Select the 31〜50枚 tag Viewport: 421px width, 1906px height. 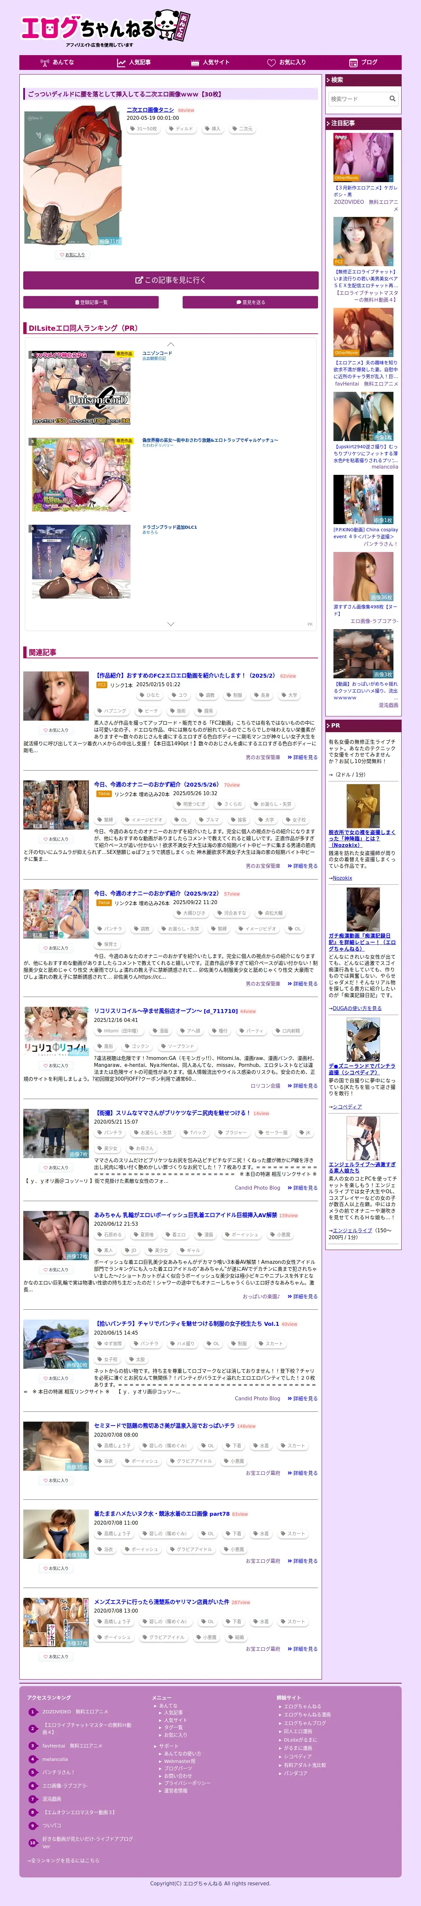click(x=144, y=129)
